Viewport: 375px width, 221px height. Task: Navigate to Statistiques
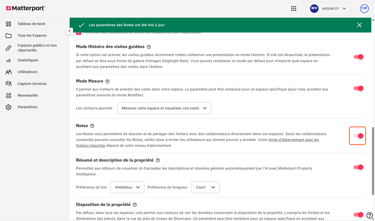(28, 60)
